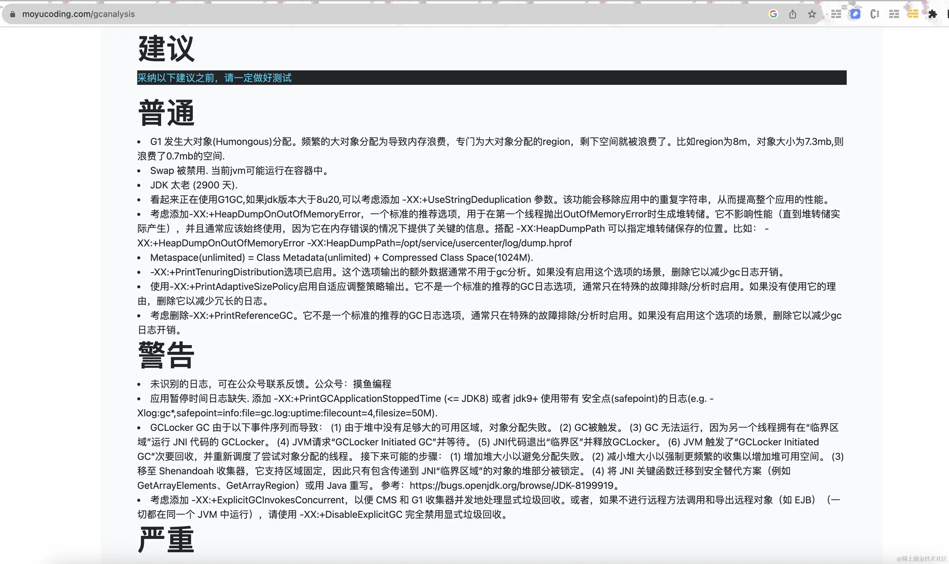
Task: Open the puzzle-piece Extensions menu
Action: pos(932,14)
